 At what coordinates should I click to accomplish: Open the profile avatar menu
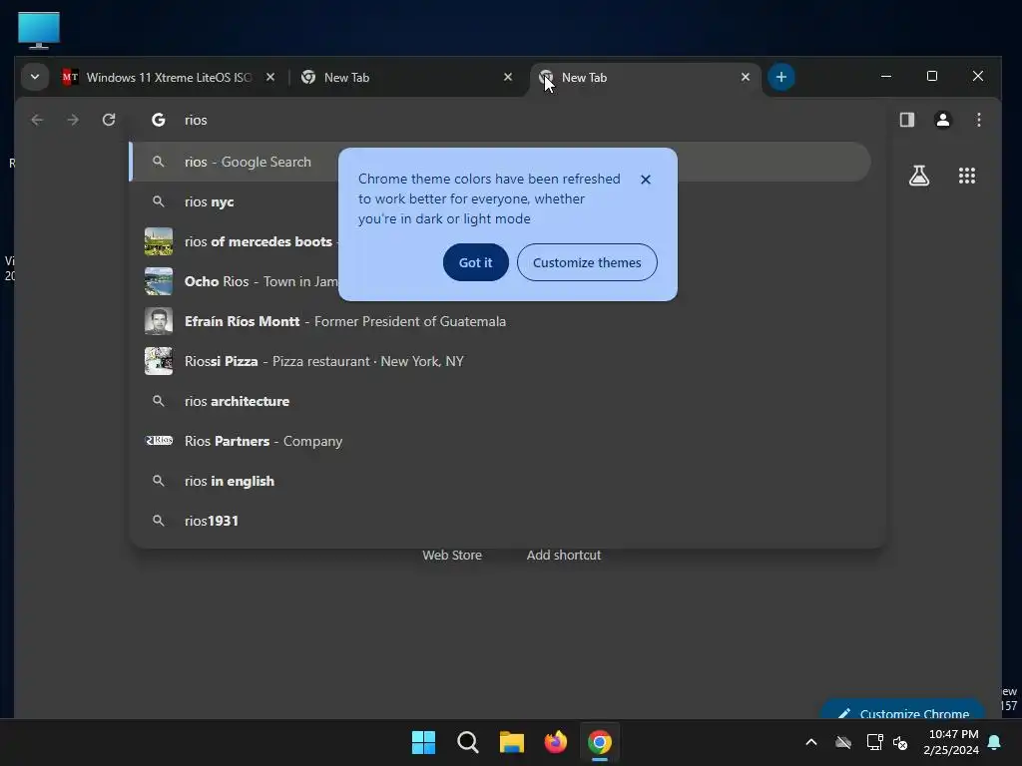(942, 120)
